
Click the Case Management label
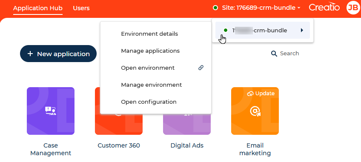pyautogui.click(x=51, y=149)
